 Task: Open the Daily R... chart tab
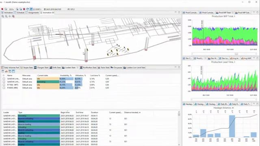point(234,104)
